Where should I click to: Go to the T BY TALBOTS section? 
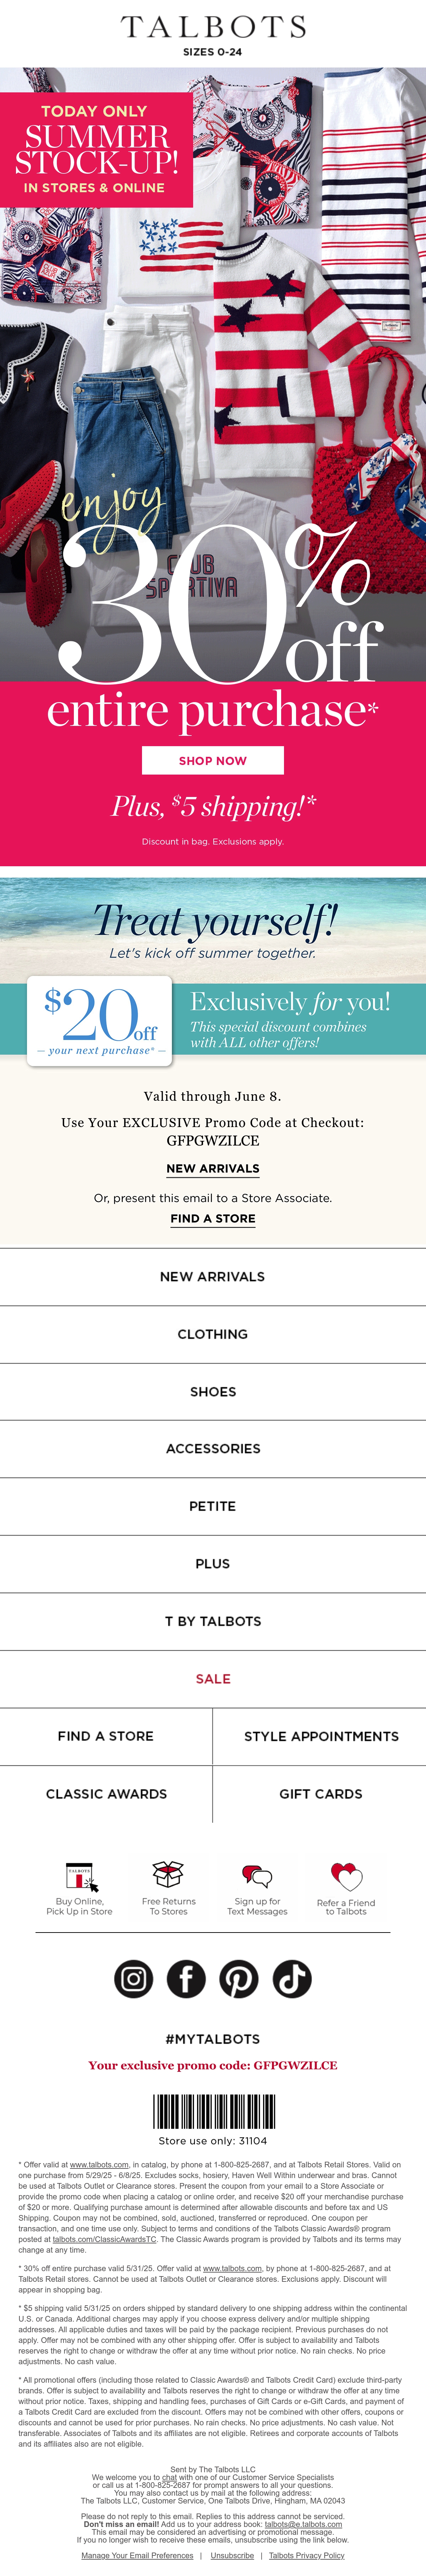click(x=213, y=1621)
